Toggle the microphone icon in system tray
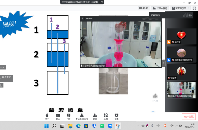This screenshot has height=130, width=198. click(x=152, y=126)
